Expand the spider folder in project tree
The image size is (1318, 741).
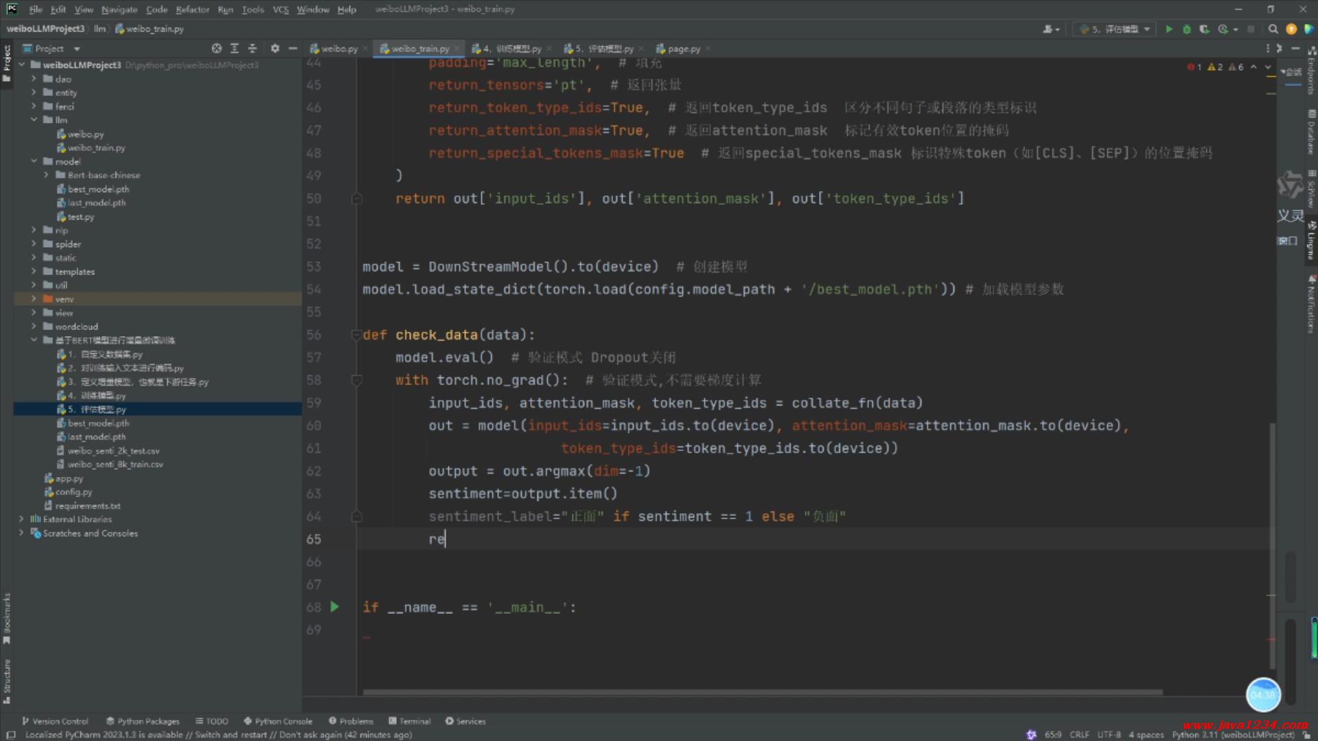pyautogui.click(x=34, y=244)
